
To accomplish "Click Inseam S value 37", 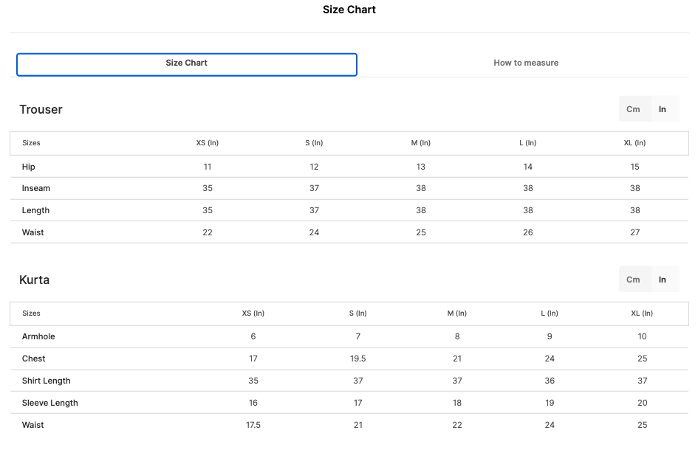I will click(314, 188).
